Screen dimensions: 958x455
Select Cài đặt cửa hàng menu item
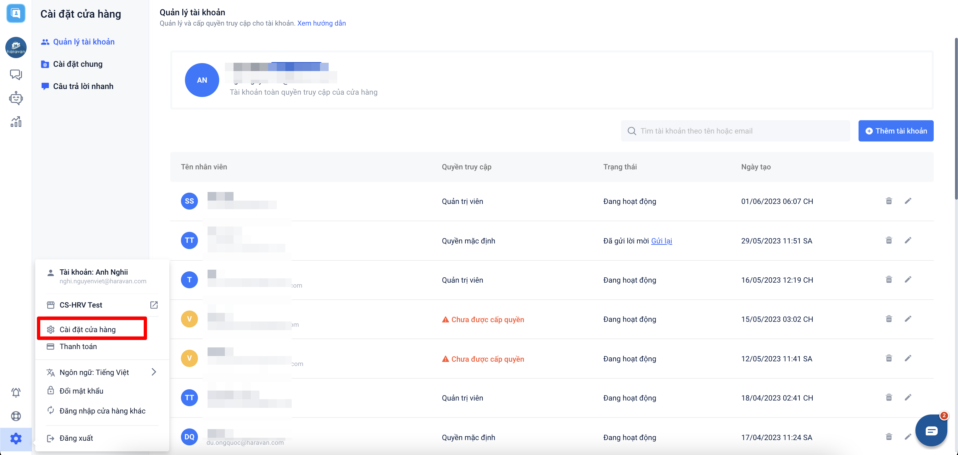click(x=88, y=329)
